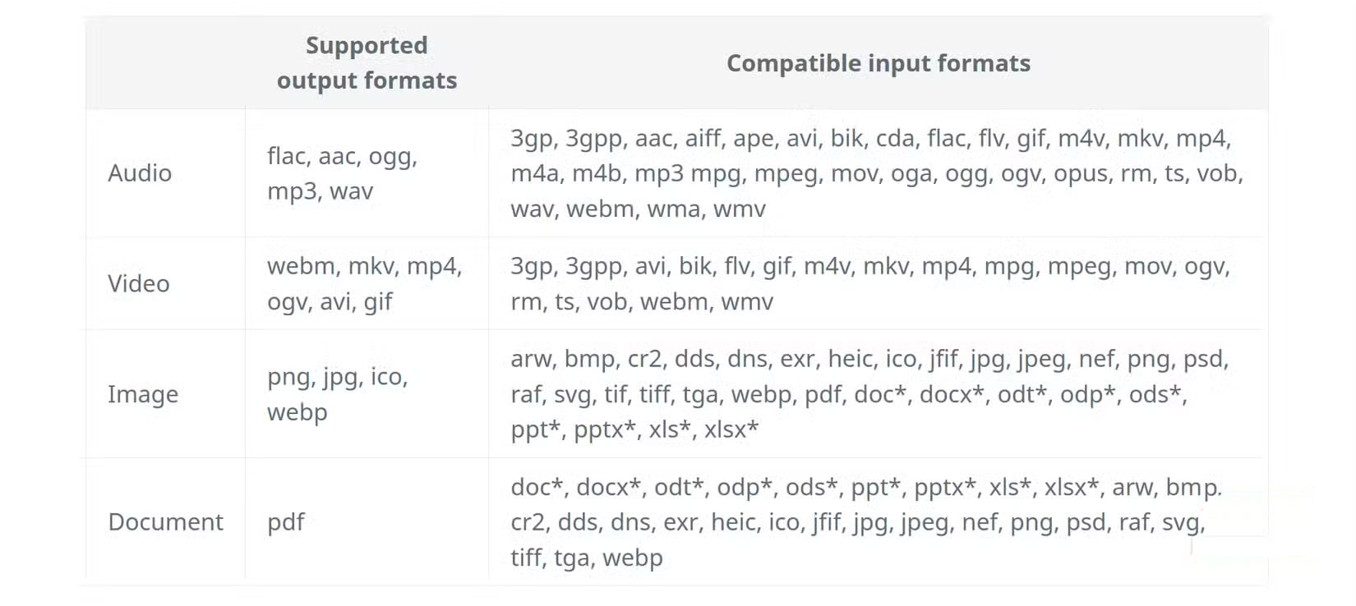Click the Image compatible input formats text
1356x606 pixels.
pyautogui.click(x=869, y=394)
